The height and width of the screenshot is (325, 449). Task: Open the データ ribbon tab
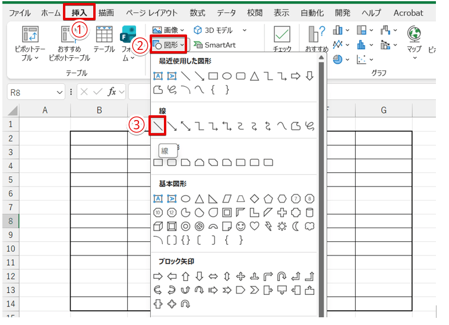tap(226, 13)
